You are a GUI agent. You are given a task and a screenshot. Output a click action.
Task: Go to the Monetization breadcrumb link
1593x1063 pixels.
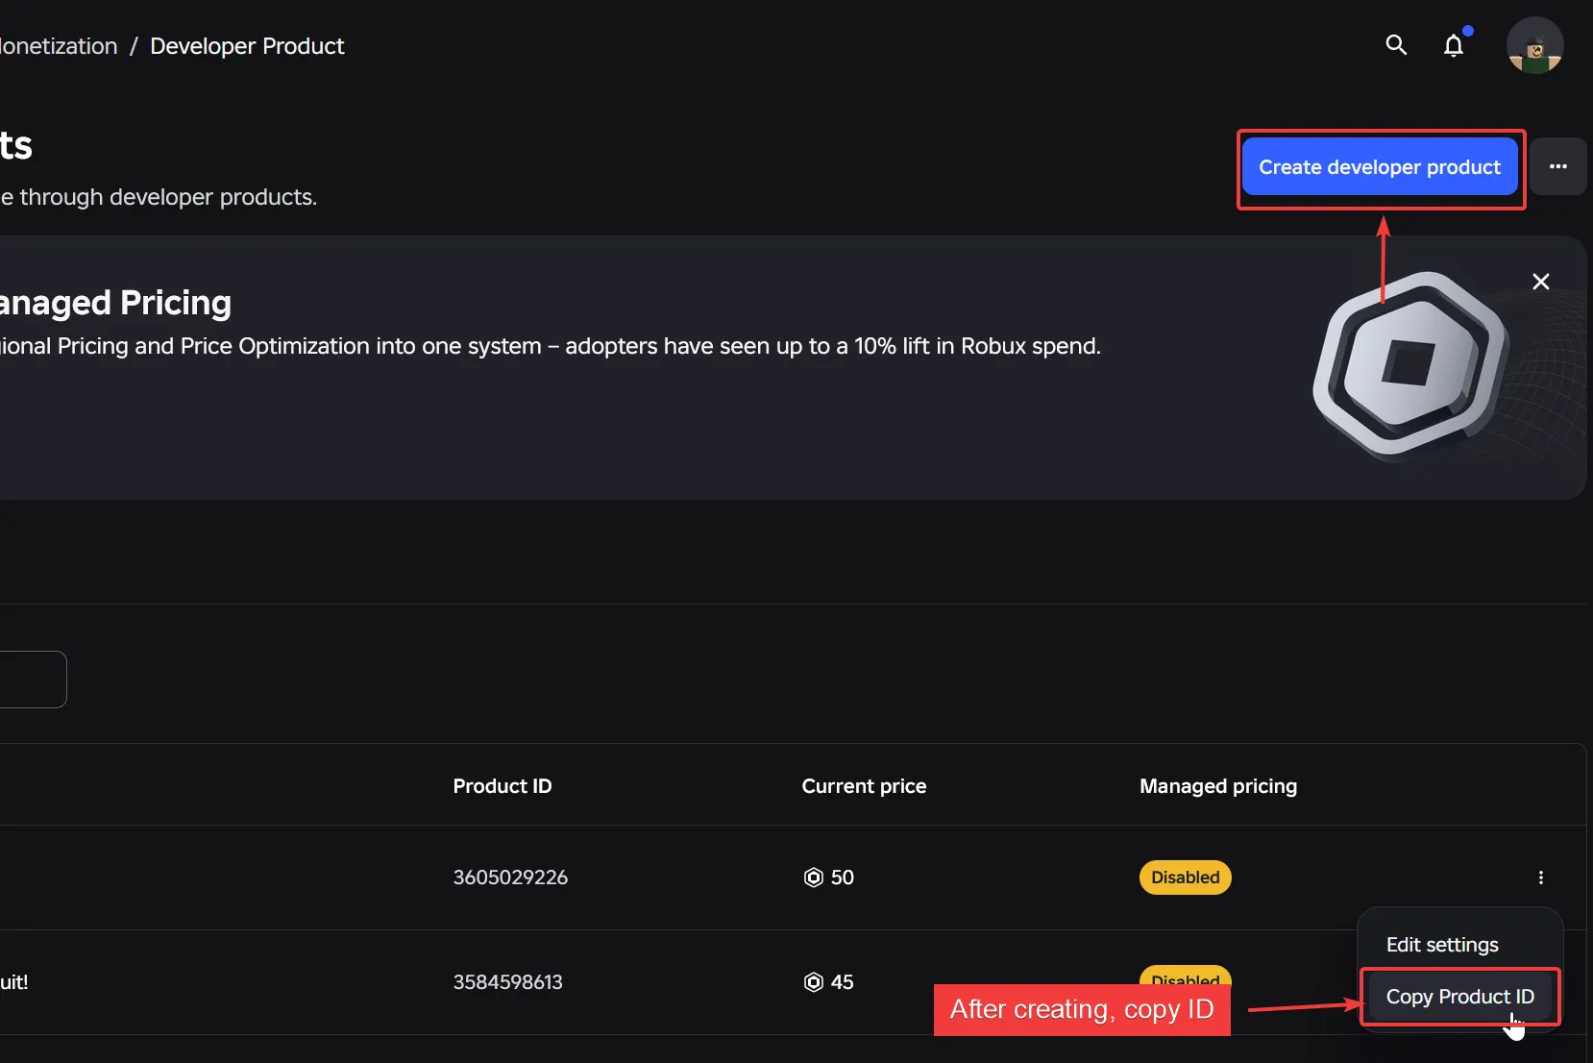(x=59, y=46)
